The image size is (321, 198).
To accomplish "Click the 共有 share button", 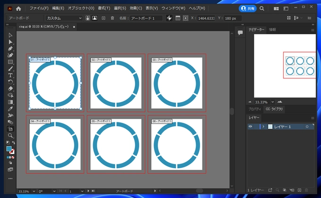I will [248, 9].
